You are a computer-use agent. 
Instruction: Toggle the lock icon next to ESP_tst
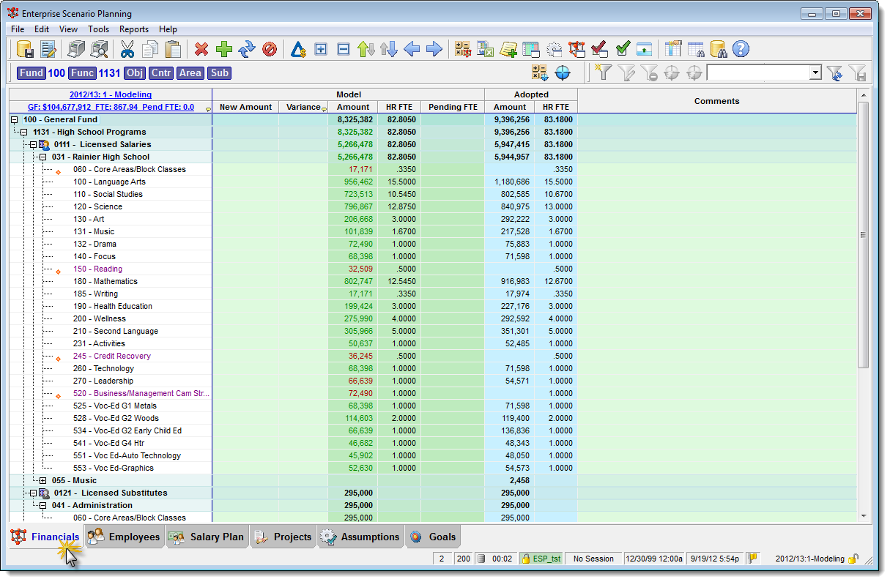524,558
